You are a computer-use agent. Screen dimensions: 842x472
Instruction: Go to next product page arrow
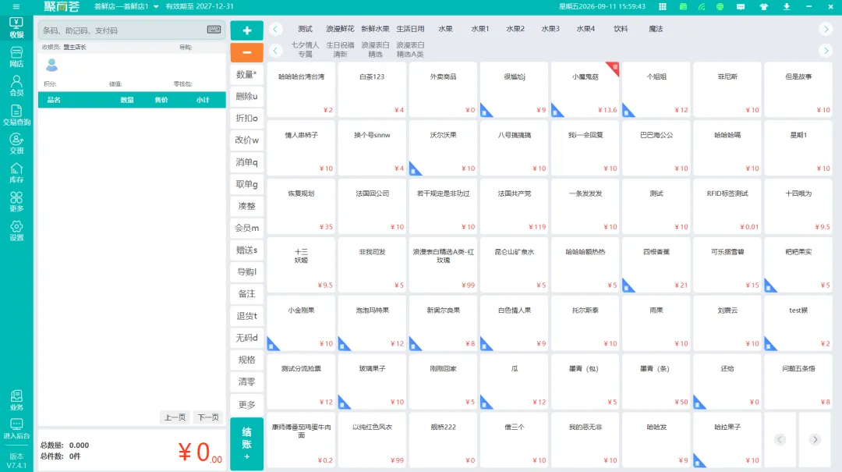pyautogui.click(x=815, y=439)
